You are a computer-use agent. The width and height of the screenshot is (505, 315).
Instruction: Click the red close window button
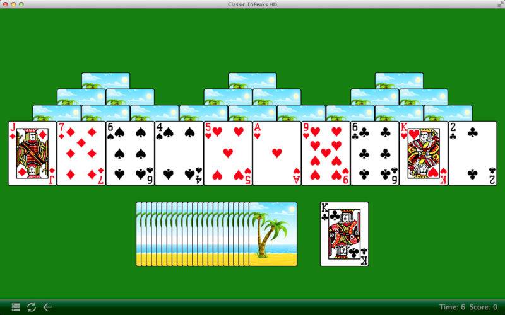pos(6,4)
